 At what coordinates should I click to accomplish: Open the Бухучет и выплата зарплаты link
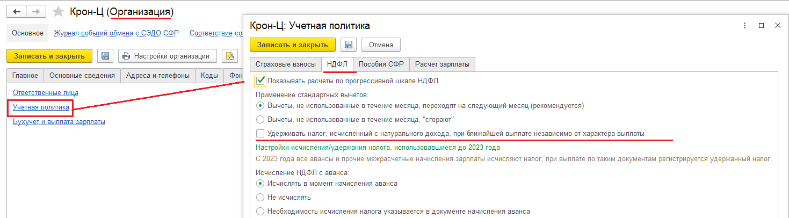[59, 122]
